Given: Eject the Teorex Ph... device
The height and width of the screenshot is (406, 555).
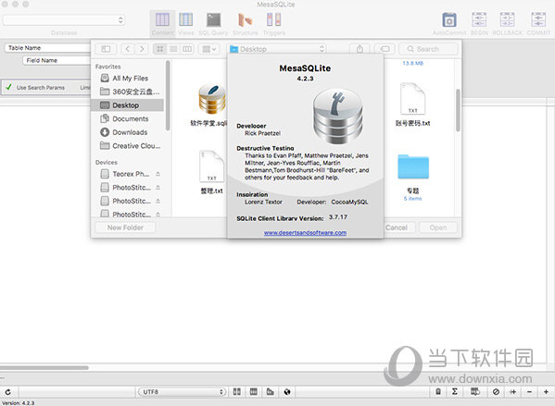Looking at the screenshot, I should [158, 174].
